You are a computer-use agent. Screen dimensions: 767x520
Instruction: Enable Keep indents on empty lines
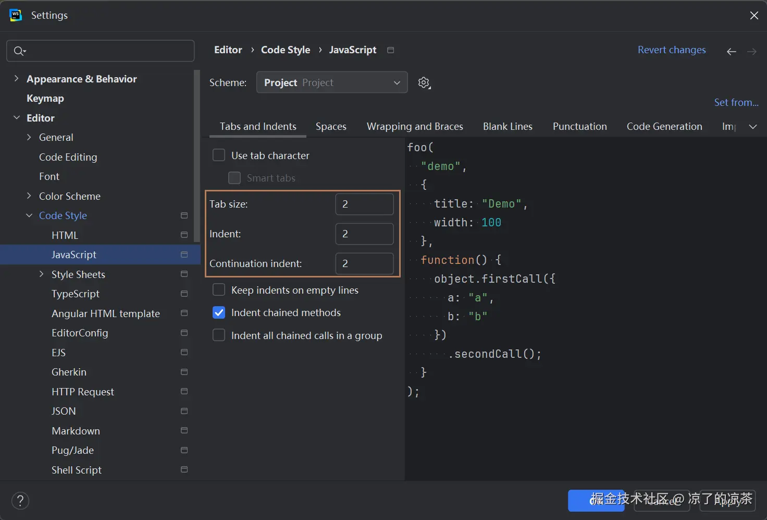[219, 290]
